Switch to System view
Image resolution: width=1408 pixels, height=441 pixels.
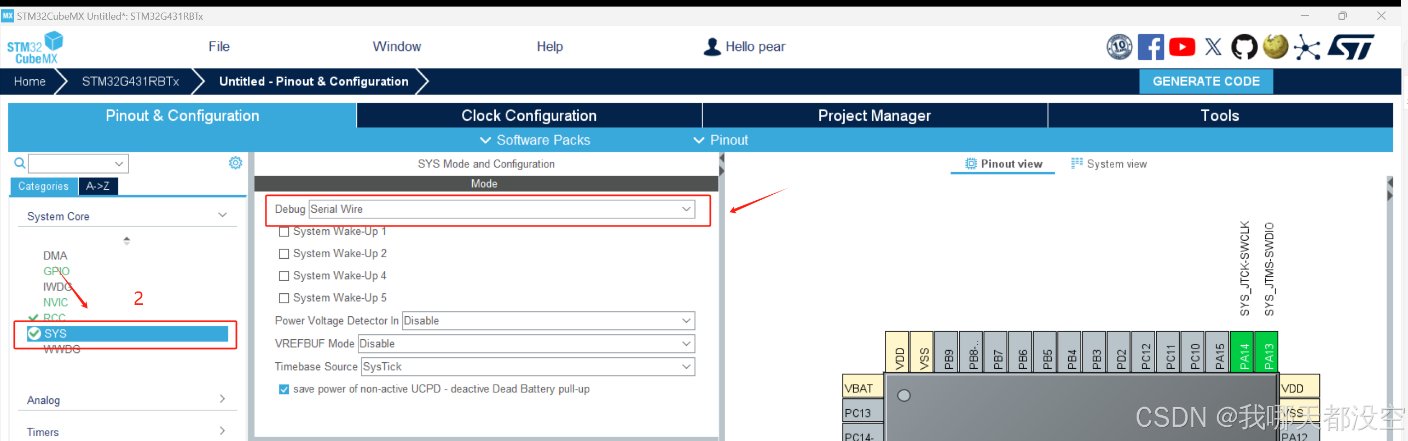click(x=1109, y=164)
